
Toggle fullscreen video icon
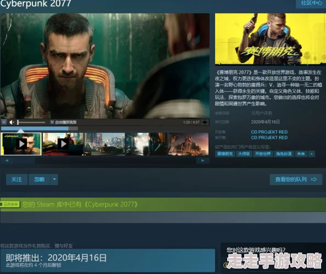205,122
